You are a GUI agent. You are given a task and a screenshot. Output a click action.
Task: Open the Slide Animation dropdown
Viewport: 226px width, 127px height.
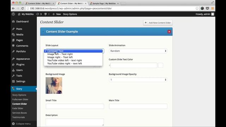[138, 51]
